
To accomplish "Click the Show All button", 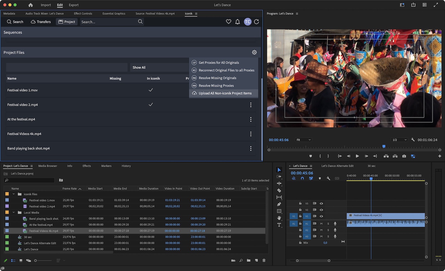I will (139, 67).
